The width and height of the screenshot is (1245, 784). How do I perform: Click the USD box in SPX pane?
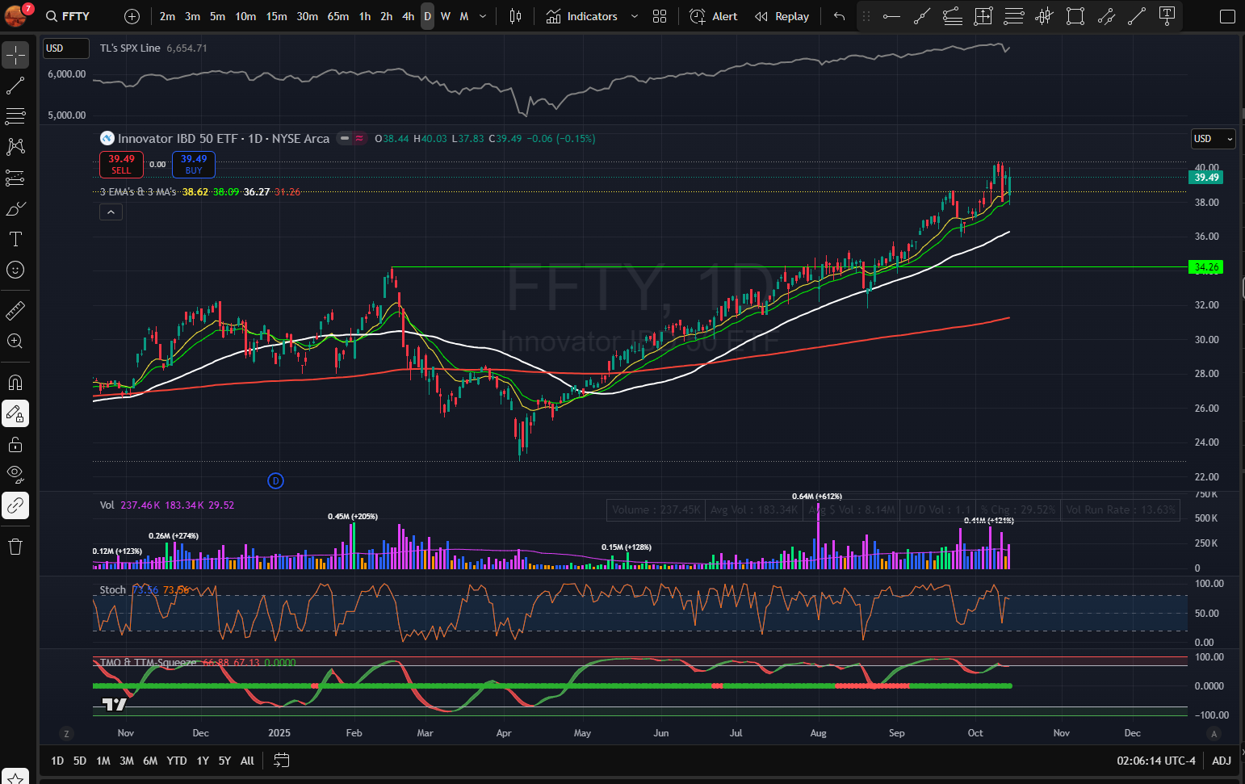tap(65, 48)
